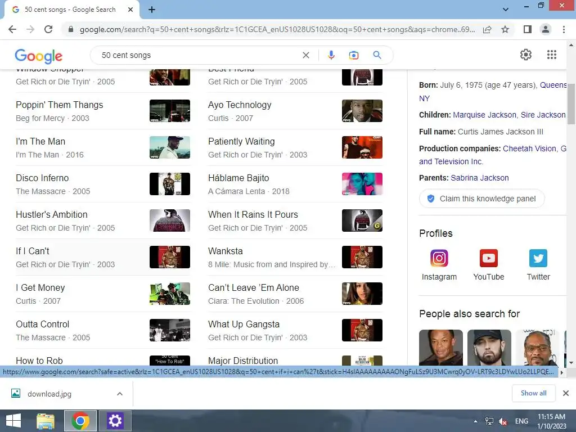This screenshot has height=432, width=576.
Task: View site info via the address bar lock icon
Action: click(x=71, y=29)
